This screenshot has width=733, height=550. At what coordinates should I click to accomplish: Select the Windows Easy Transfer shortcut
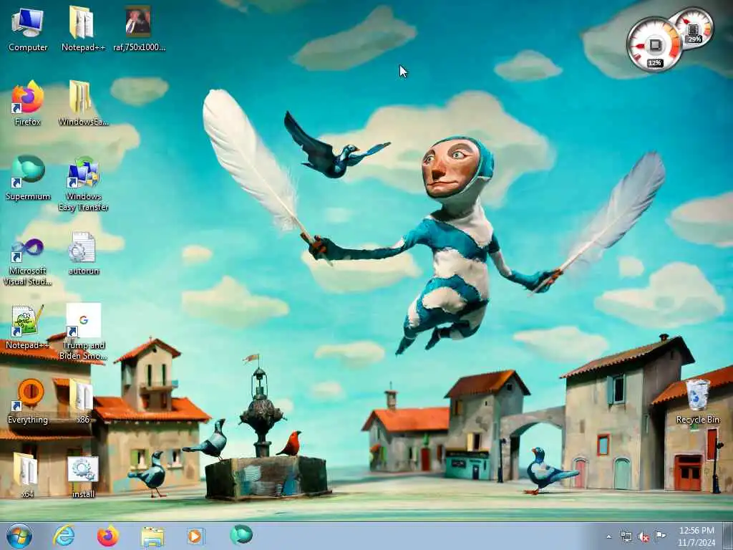83,184
